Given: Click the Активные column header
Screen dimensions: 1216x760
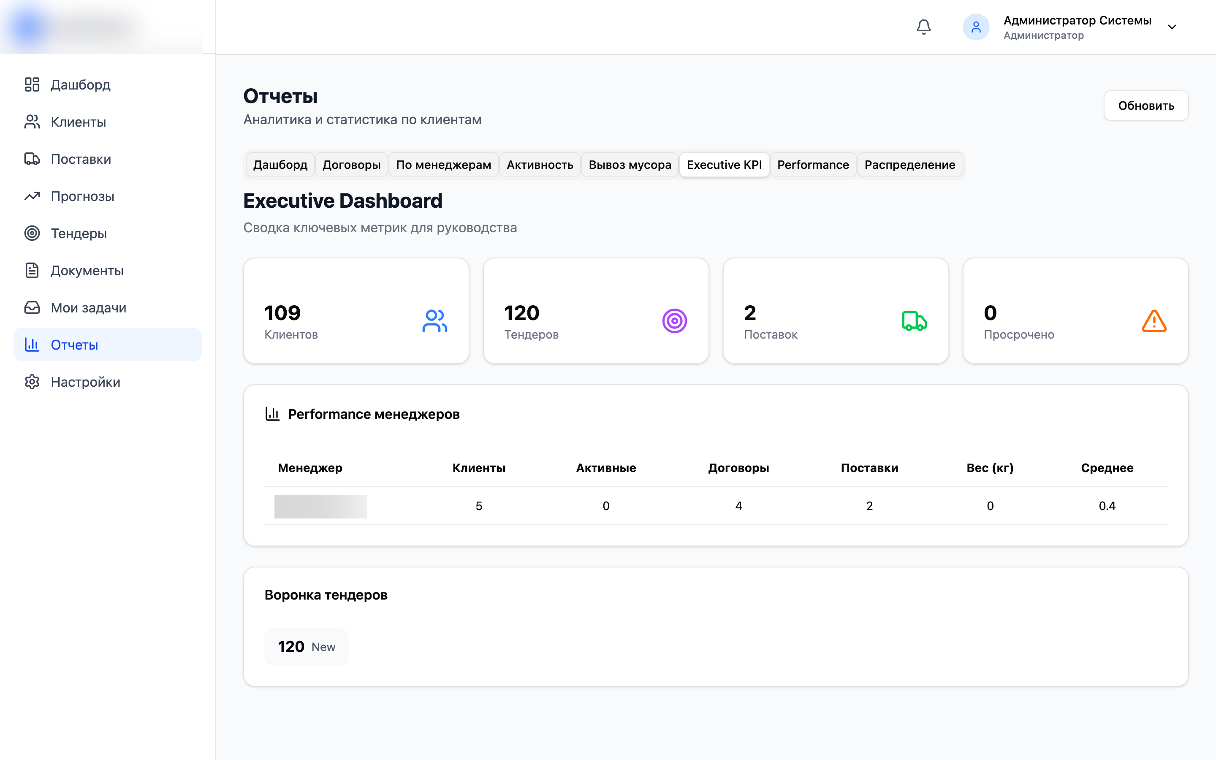Looking at the screenshot, I should tap(606, 467).
